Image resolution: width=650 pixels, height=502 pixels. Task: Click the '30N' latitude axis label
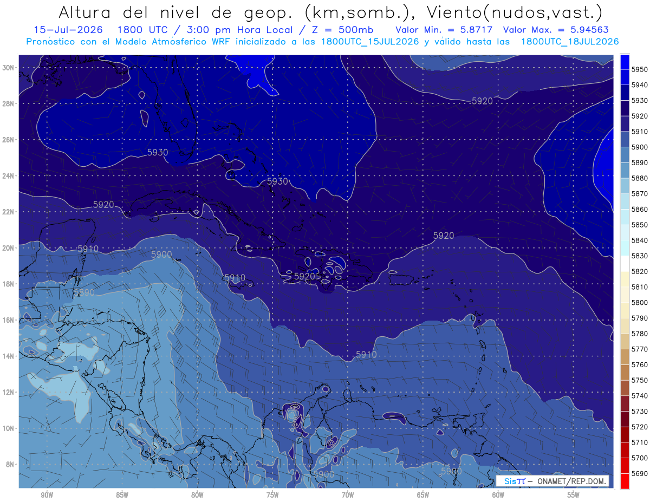8,68
